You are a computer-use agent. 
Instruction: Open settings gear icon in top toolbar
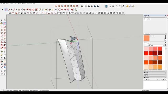[123, 6]
